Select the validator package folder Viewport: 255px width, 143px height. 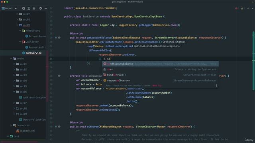[x=30, y=42]
